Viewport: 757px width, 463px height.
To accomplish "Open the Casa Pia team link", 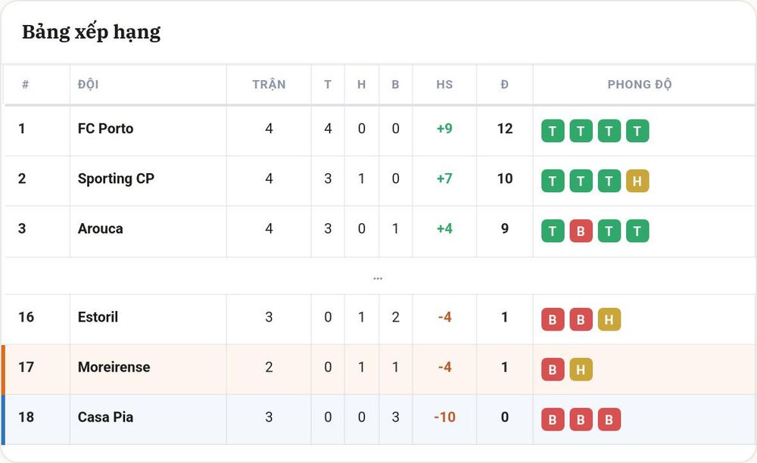I will point(106,417).
